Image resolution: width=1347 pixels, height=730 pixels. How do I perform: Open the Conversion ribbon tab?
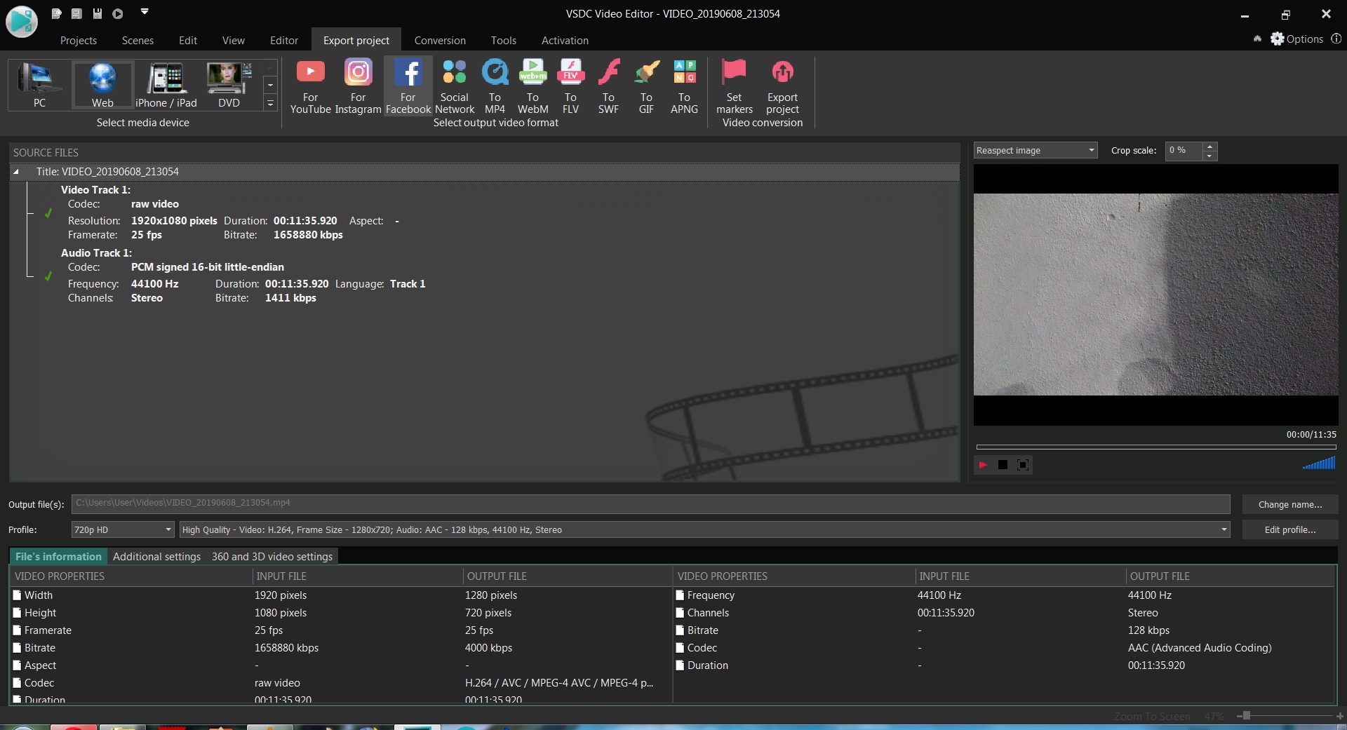(x=440, y=41)
